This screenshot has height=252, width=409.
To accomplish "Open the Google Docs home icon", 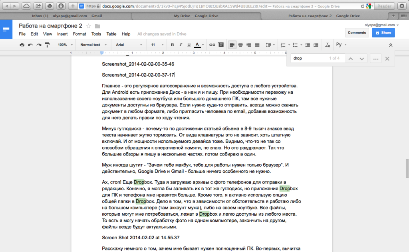I will coord(6,29).
